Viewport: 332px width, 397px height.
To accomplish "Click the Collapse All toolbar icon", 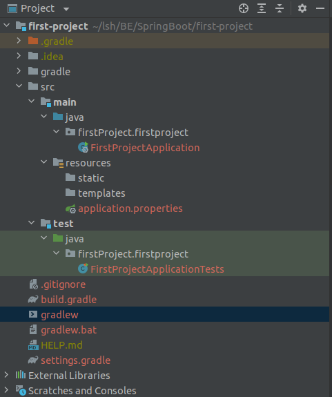I will 280,8.
